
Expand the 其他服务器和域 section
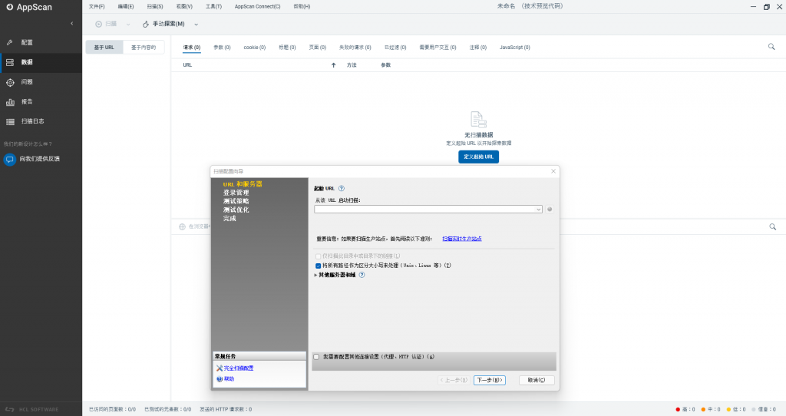point(315,276)
